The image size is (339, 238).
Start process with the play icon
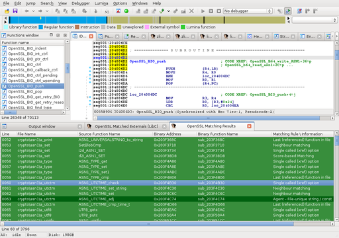[203, 11]
